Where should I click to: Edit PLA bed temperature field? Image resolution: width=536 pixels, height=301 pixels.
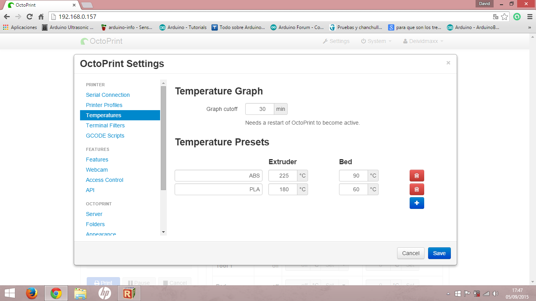pyautogui.click(x=354, y=189)
